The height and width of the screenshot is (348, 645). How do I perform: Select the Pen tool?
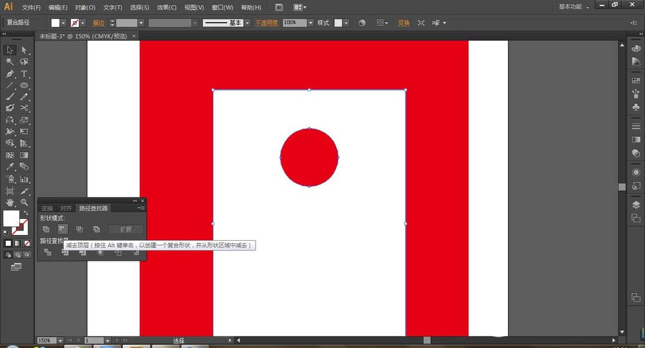pos(10,74)
